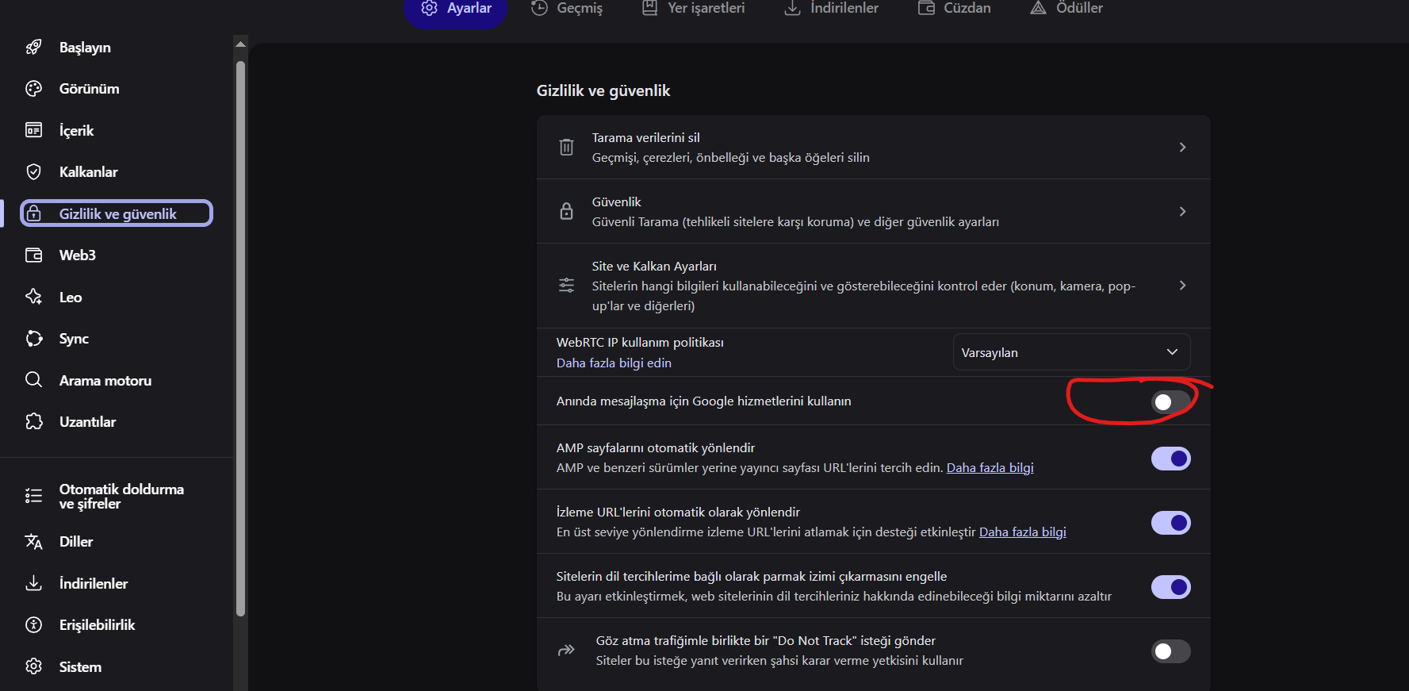Click the arrow icon beside Do Not Track
Image resolution: width=1409 pixels, height=691 pixels.
pos(566,651)
